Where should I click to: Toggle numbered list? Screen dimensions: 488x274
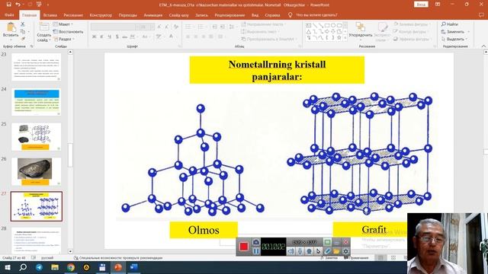point(201,27)
